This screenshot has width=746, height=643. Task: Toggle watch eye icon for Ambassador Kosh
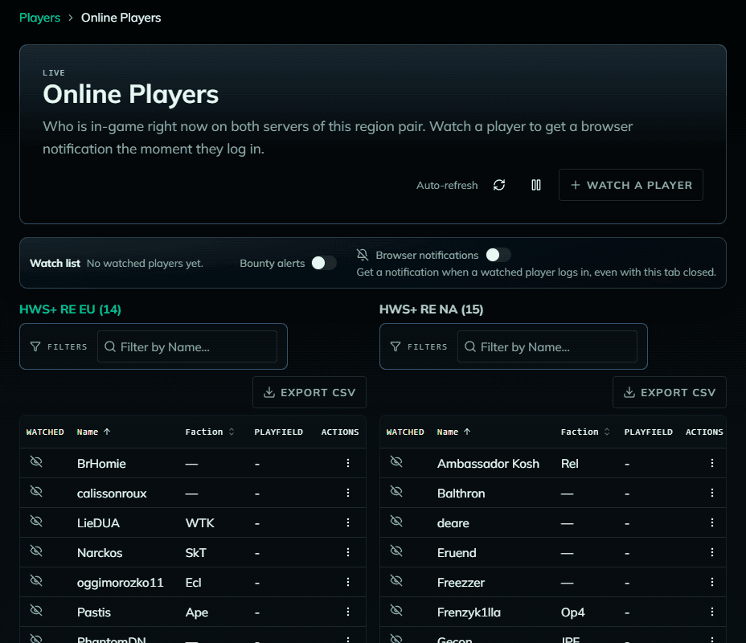396,462
